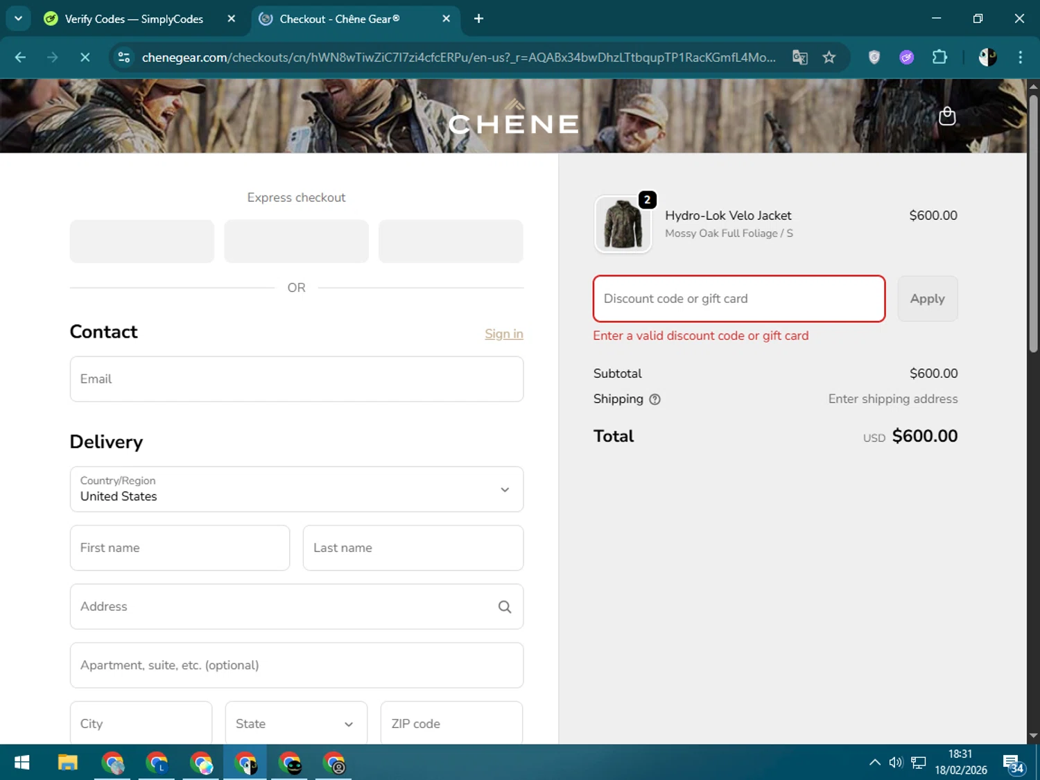Screen dimensions: 1040x780
Task: Switch to Verify Codes — SimplyCodes tab
Action: click(133, 19)
